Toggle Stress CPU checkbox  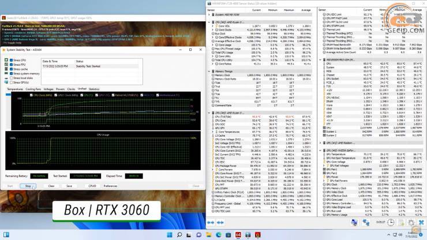point(11,60)
